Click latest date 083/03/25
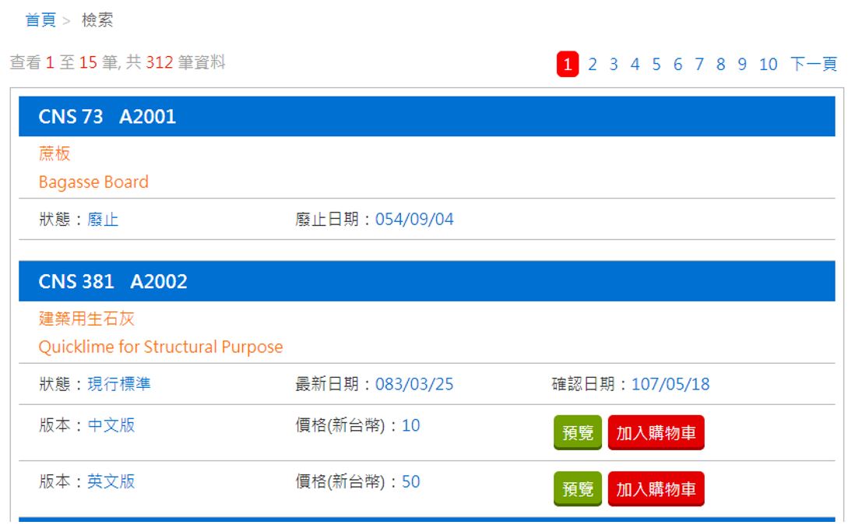The width and height of the screenshot is (855, 532). [x=414, y=384]
